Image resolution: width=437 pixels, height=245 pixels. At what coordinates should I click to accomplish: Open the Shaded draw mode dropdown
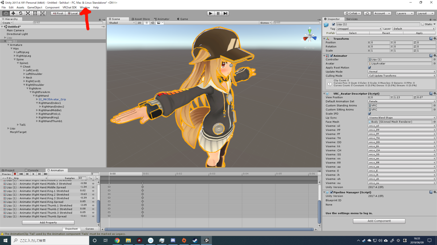[x=122, y=23]
